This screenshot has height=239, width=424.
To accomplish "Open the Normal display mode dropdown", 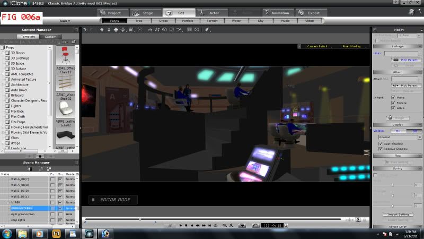I will [x=400, y=138].
